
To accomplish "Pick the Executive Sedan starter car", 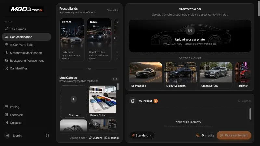I will (181, 75).
